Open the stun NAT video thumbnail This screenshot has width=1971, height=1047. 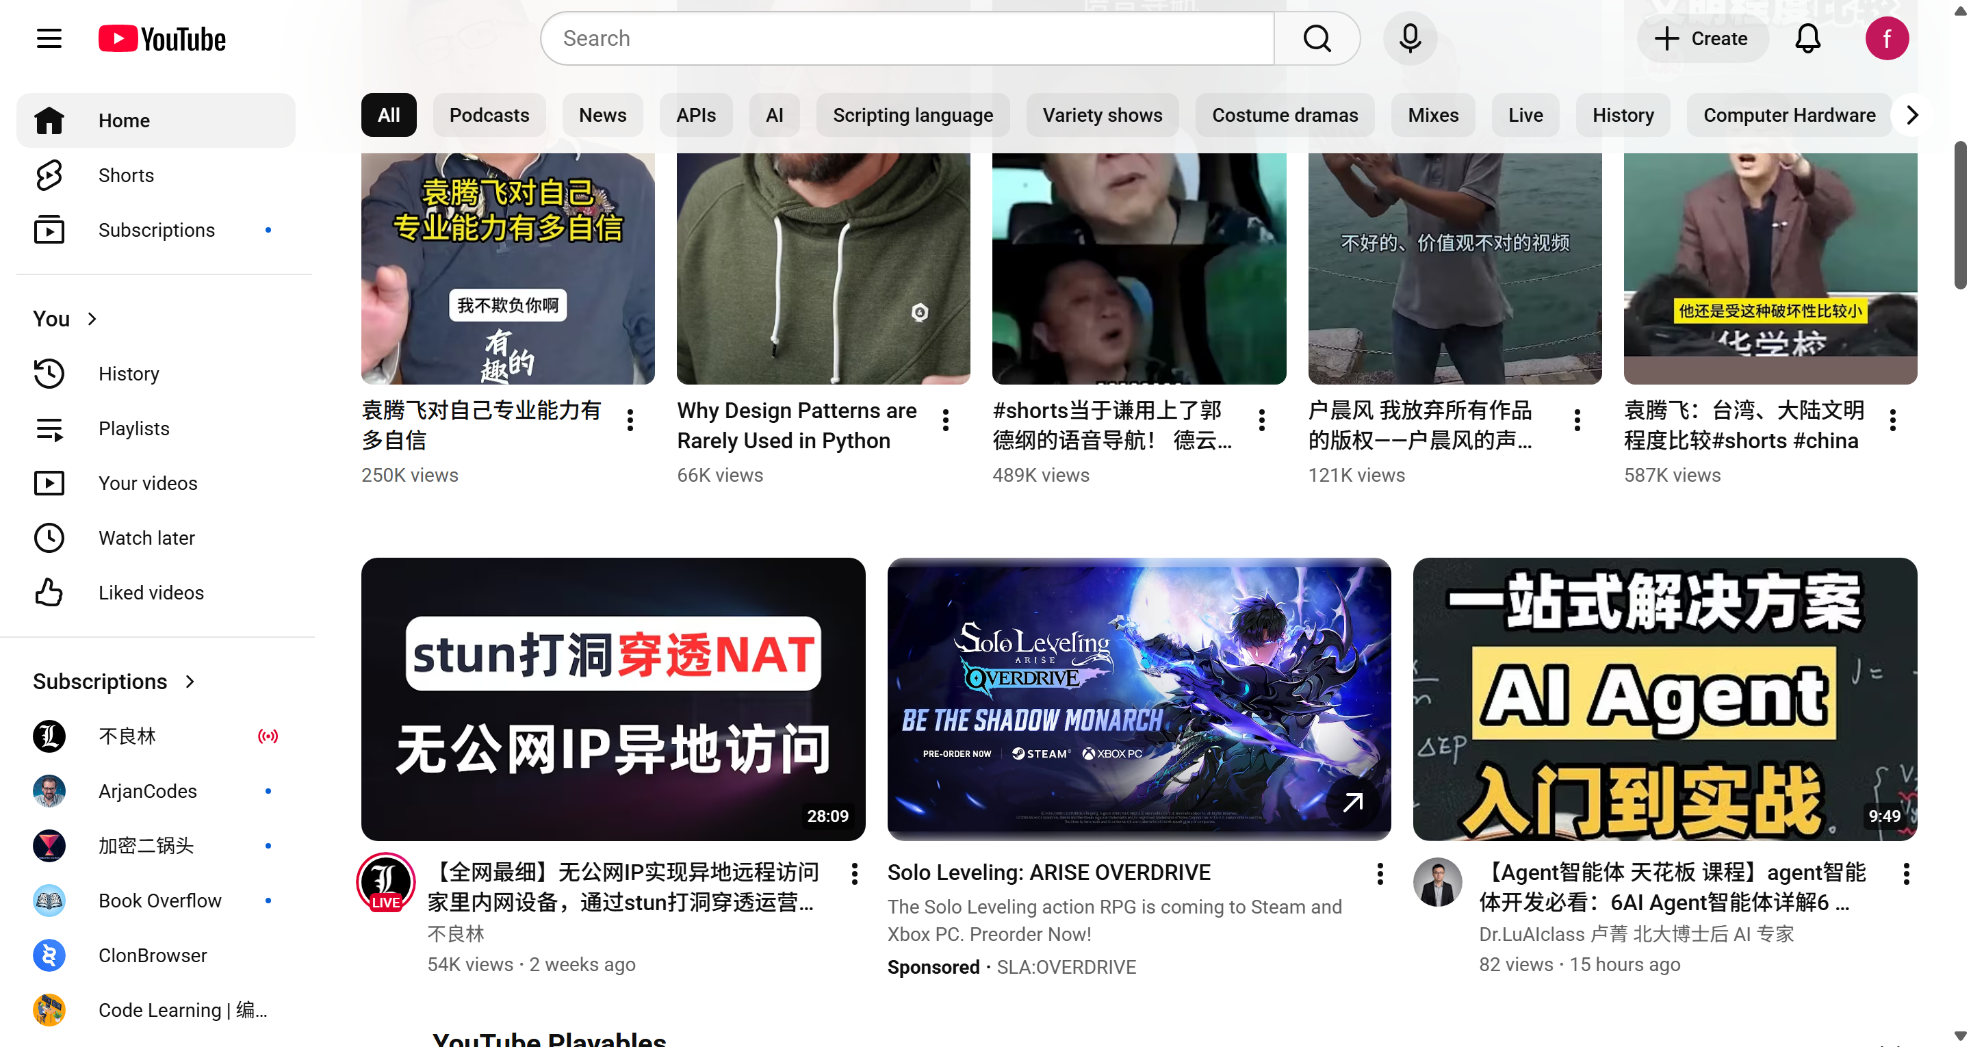point(613,698)
